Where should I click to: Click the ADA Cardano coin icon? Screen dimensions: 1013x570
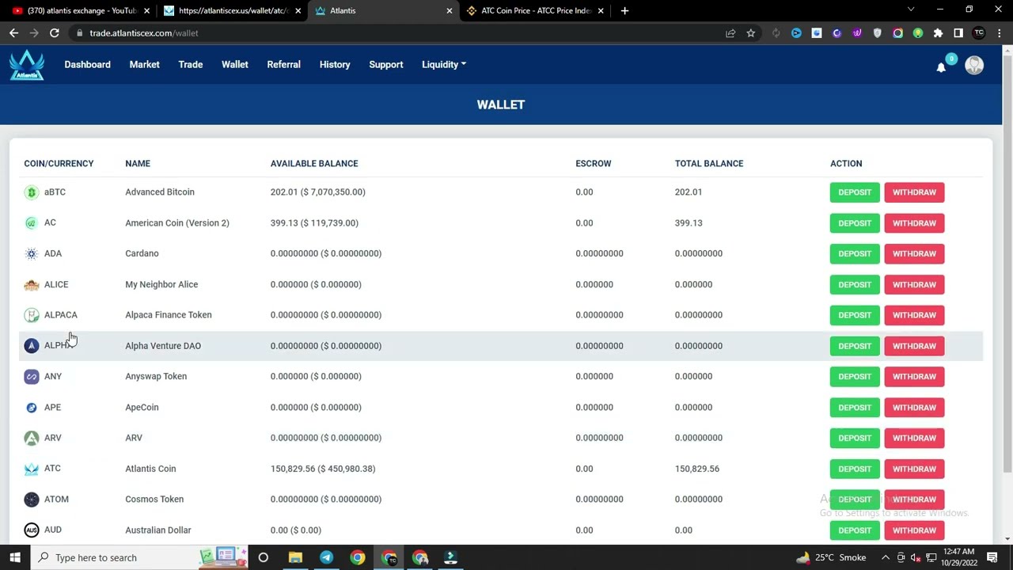click(32, 254)
